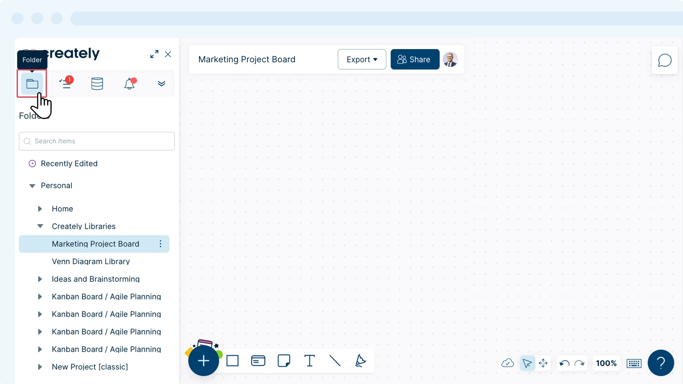The width and height of the screenshot is (683, 384).
Task: Open keyboard shortcuts icon
Action: (634, 364)
